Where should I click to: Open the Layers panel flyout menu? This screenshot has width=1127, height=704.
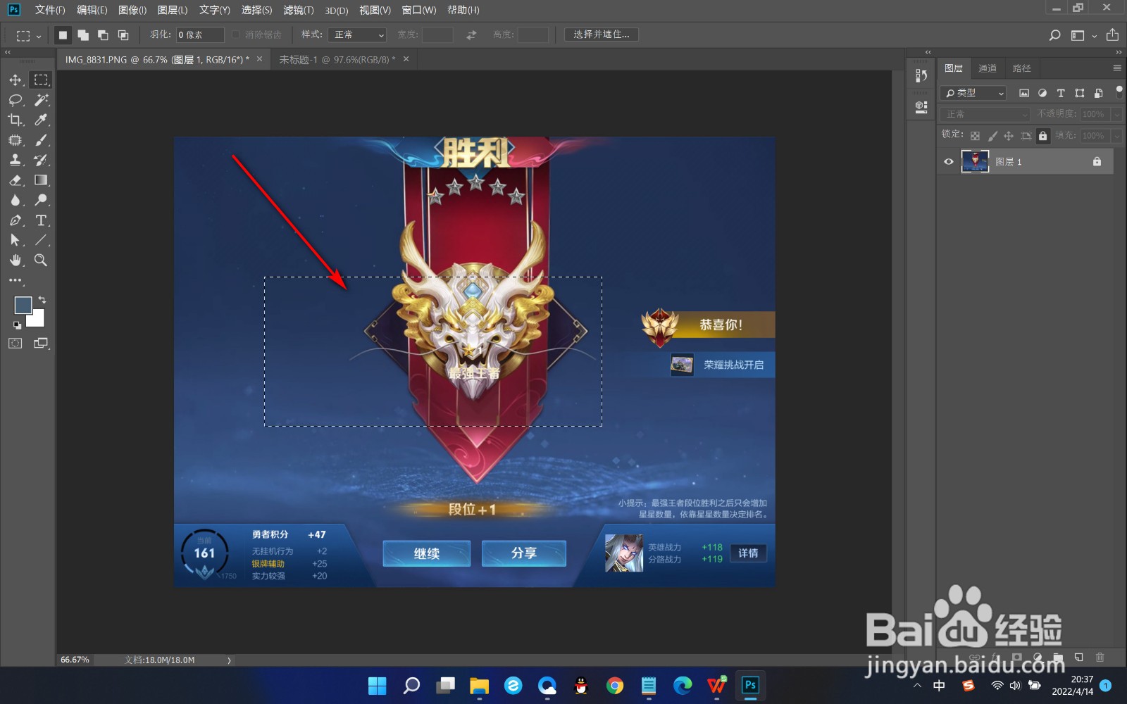coord(1116,68)
